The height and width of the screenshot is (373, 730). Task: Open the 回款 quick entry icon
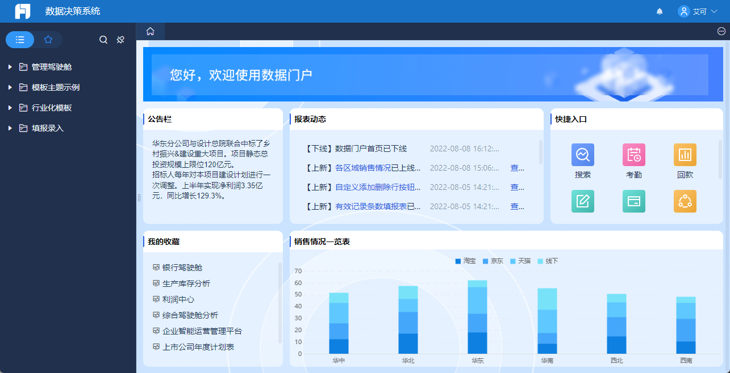(685, 155)
